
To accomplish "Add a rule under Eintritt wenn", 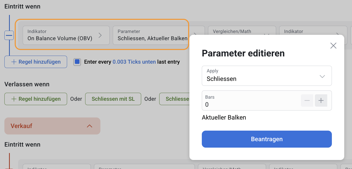I will click(x=36, y=62).
